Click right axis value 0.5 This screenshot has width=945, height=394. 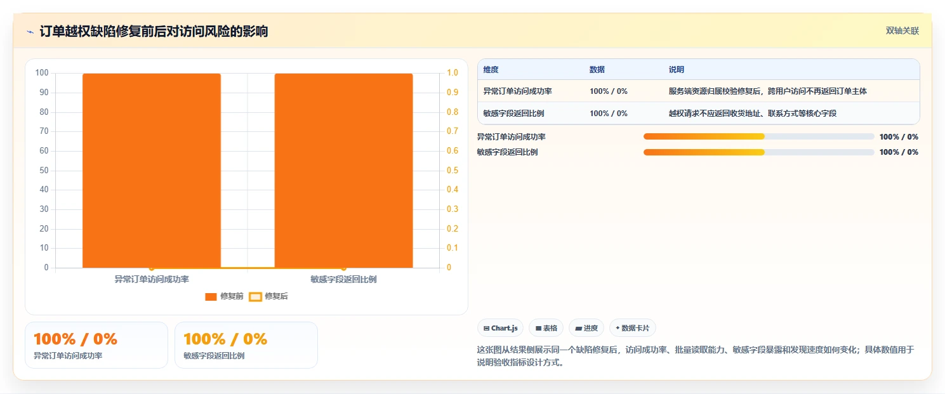pos(453,170)
